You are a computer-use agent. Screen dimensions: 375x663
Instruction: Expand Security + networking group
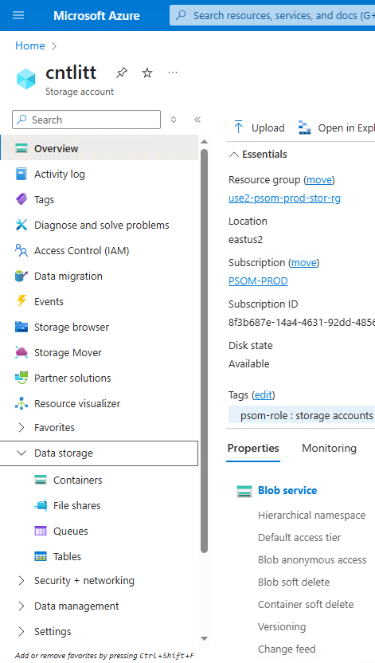pyautogui.click(x=21, y=581)
